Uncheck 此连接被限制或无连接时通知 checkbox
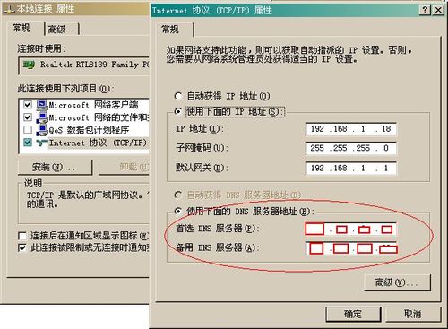Viewport: 448px width, 329px height. click(22, 247)
